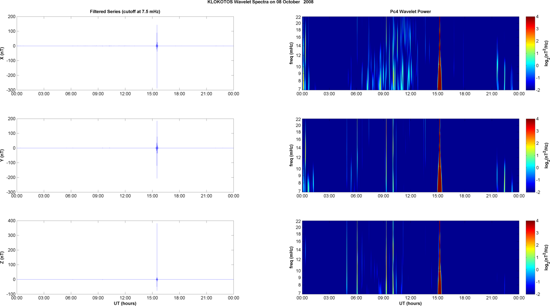Screen dimensions: 550x306
Task: Click the red power peak in bottom wavelet spectrum
Action: [x=440, y=280]
